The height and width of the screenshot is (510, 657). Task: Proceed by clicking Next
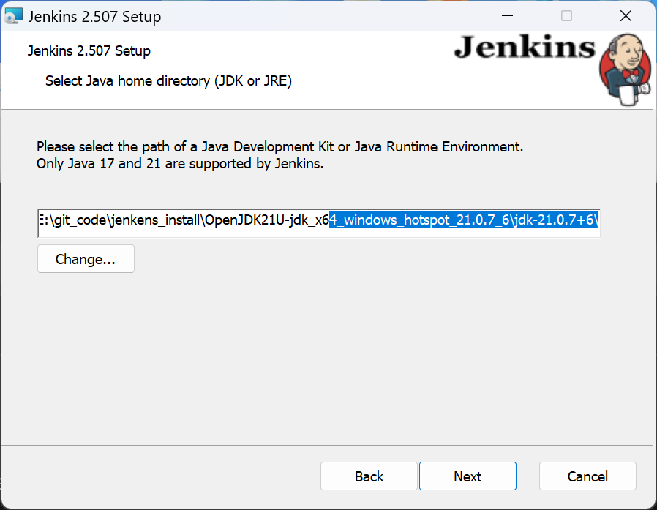(468, 476)
